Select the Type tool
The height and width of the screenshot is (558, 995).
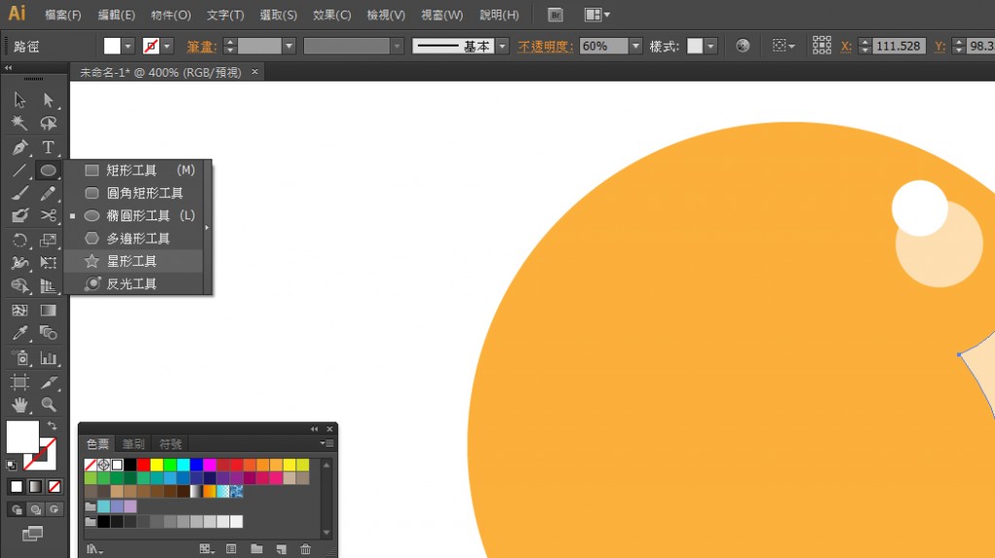[x=49, y=148]
